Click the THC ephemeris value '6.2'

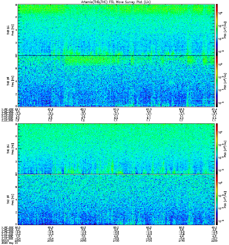(x=214, y=236)
